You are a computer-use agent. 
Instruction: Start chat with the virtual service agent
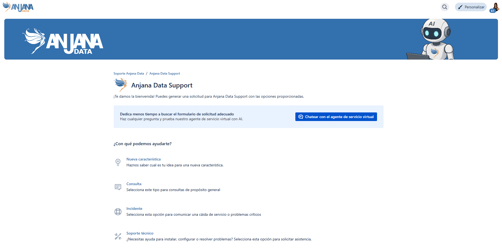tap(336, 117)
